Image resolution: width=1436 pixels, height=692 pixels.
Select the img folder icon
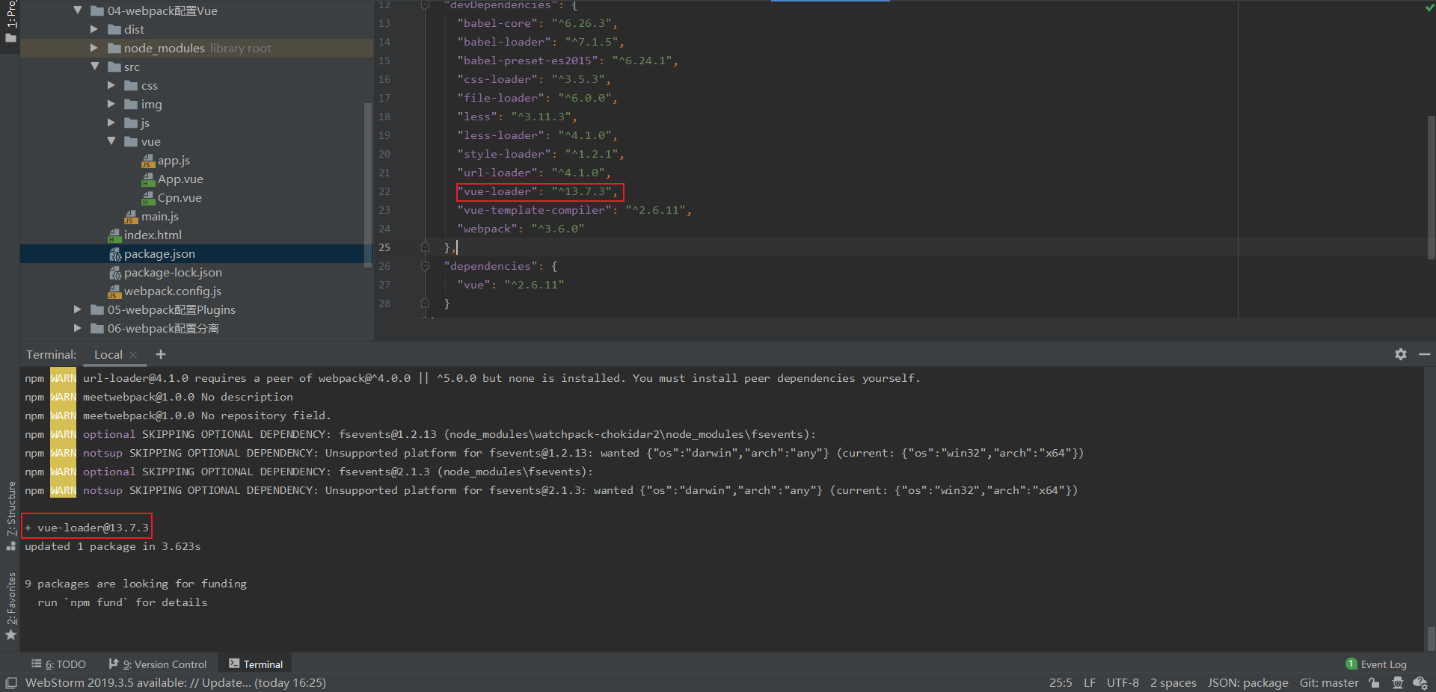131,104
